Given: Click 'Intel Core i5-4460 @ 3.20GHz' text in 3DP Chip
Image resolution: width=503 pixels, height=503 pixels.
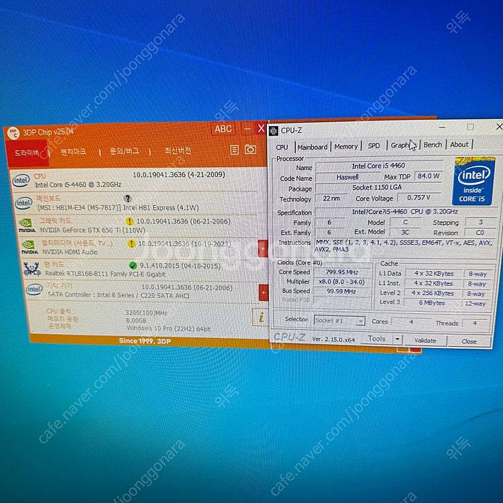Looking at the screenshot, I should pyautogui.click(x=78, y=185).
